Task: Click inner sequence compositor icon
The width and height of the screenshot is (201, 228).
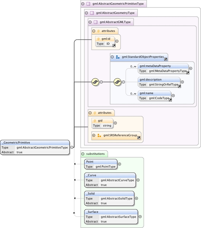Action: [118, 82]
